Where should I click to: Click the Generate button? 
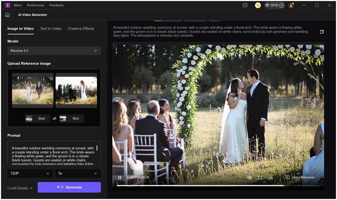(69, 187)
